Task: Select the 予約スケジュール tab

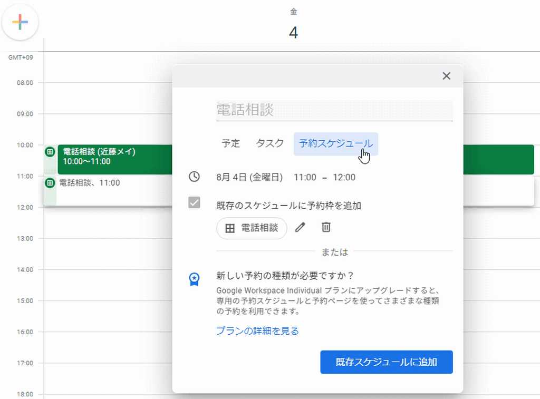Action: (335, 143)
